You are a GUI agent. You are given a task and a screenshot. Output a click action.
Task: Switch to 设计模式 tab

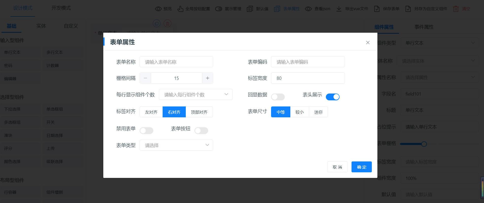[x=23, y=8]
